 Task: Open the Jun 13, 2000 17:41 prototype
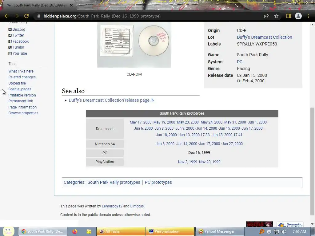[227, 135]
